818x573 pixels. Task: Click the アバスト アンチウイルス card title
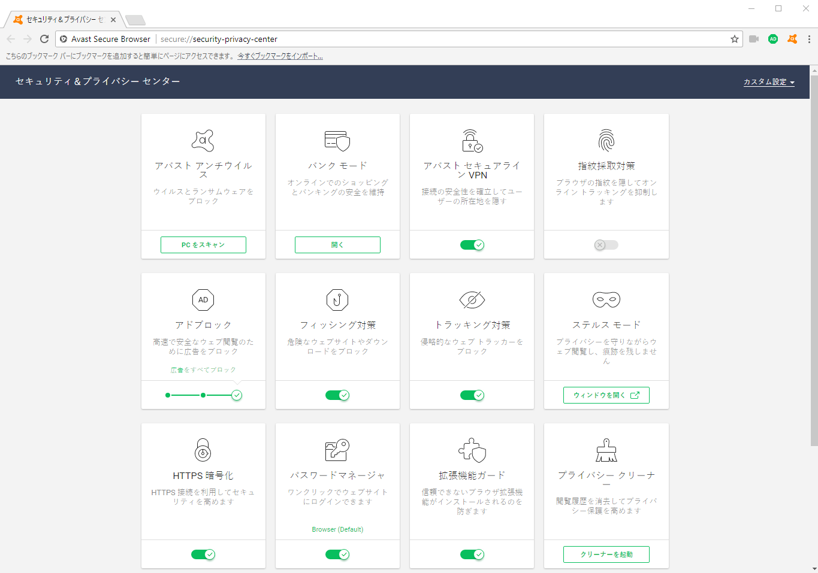(x=203, y=170)
